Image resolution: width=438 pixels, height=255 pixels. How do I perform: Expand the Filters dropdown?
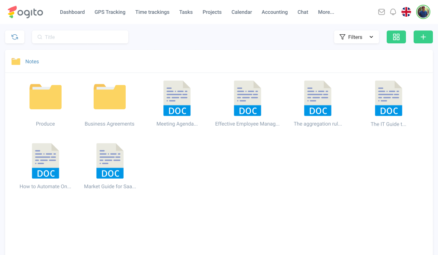pyautogui.click(x=356, y=37)
